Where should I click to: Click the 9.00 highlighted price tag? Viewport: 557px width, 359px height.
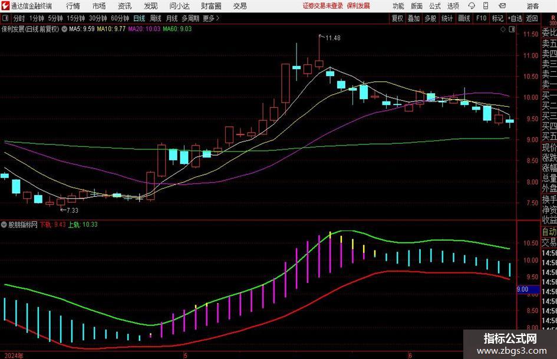coord(528,289)
